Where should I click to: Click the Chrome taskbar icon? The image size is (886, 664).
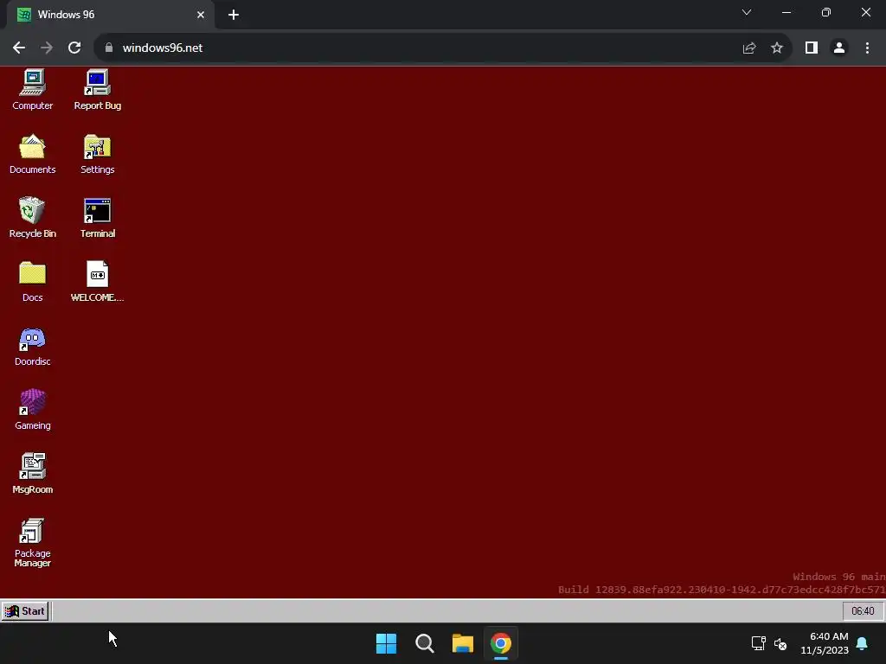pyautogui.click(x=501, y=643)
